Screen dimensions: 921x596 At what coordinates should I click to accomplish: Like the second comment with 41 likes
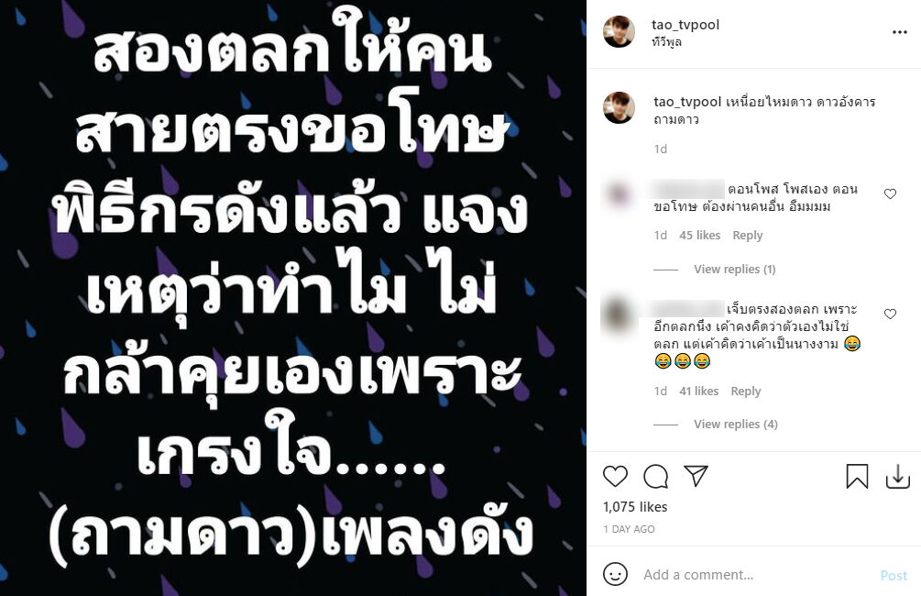tap(891, 314)
